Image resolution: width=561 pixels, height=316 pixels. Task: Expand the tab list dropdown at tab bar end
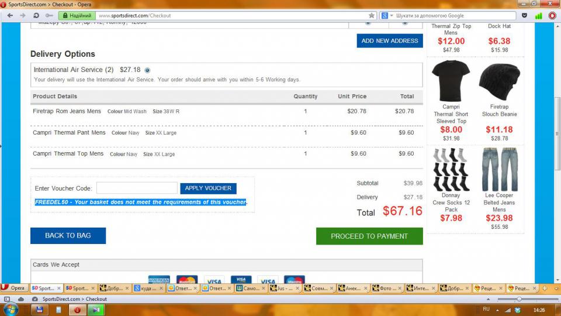tap(555, 288)
